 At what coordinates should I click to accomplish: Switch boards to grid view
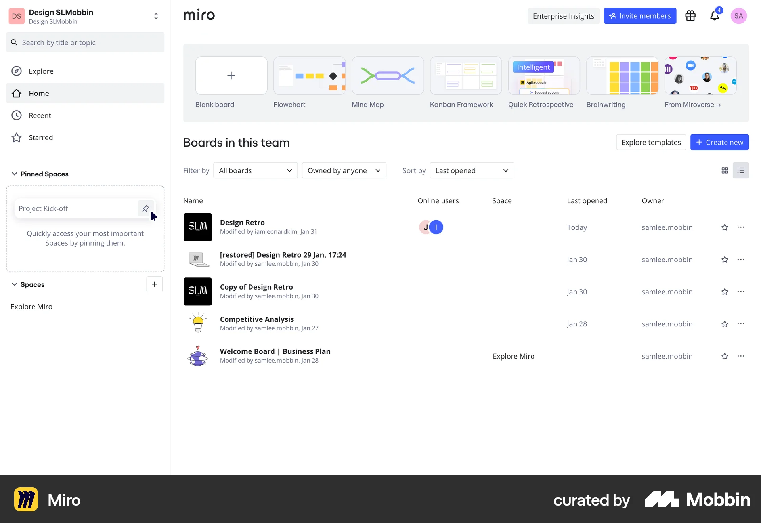725,170
